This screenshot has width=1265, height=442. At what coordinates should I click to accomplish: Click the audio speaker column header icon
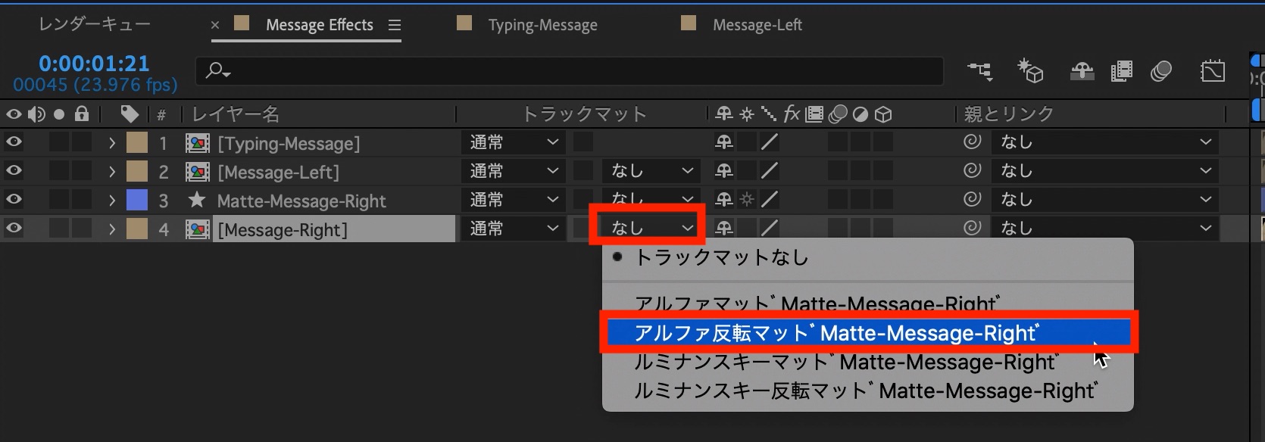(x=36, y=114)
